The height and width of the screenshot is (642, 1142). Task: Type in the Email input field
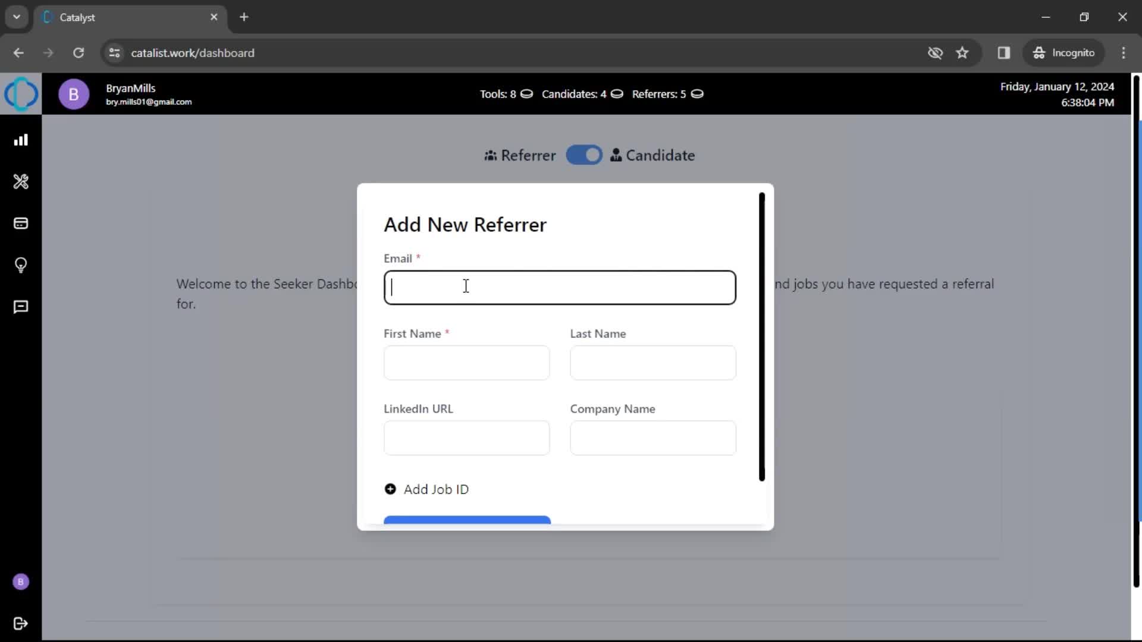(x=560, y=287)
